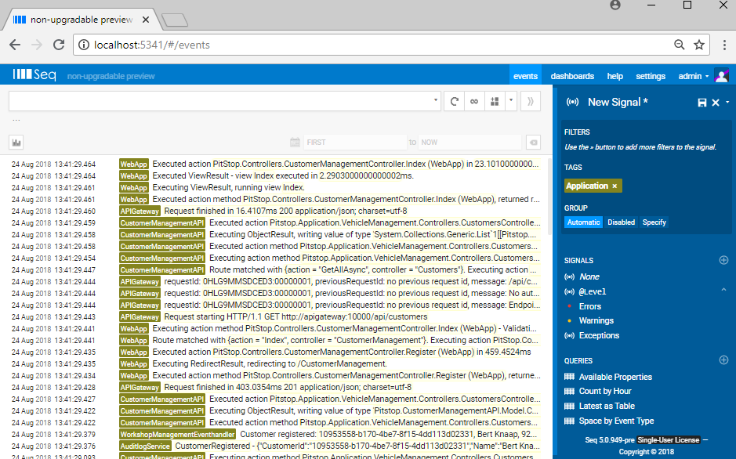This screenshot has width=736, height=459.
Task: Remove the Application tag
Action: [615, 186]
